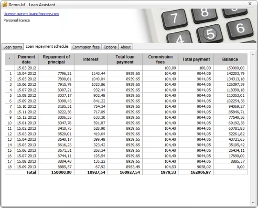
Task: Open the About tab
Action: click(126, 47)
